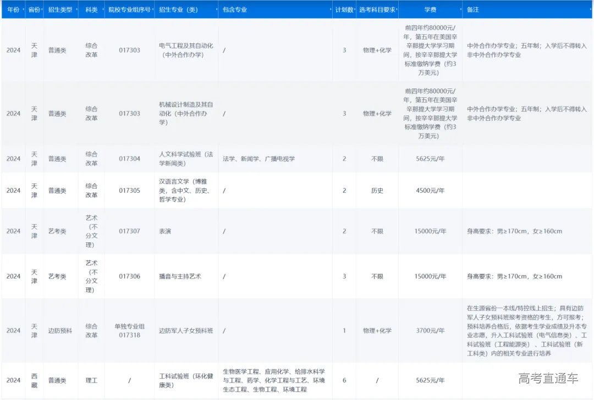Expand the 选考科目要求 filter dropdown
The height and width of the screenshot is (400, 594).
click(397, 9)
